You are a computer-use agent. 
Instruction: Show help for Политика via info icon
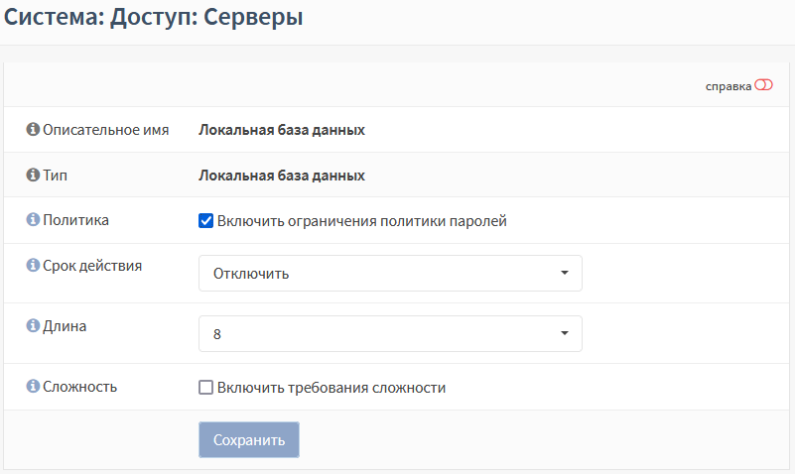33,220
